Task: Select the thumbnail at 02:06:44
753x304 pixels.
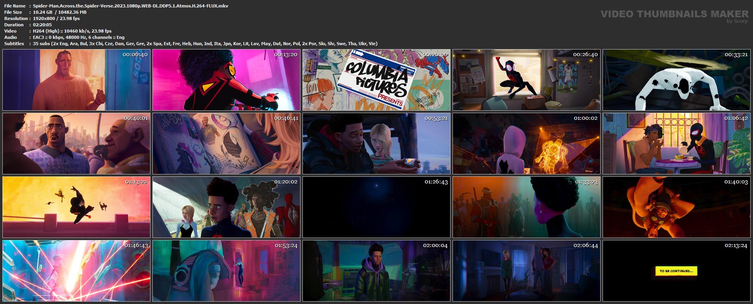Action: point(526,271)
